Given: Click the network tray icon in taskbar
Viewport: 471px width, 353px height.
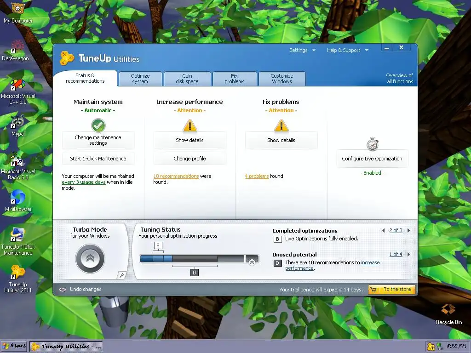Looking at the screenshot, I should pyautogui.click(x=439, y=347).
